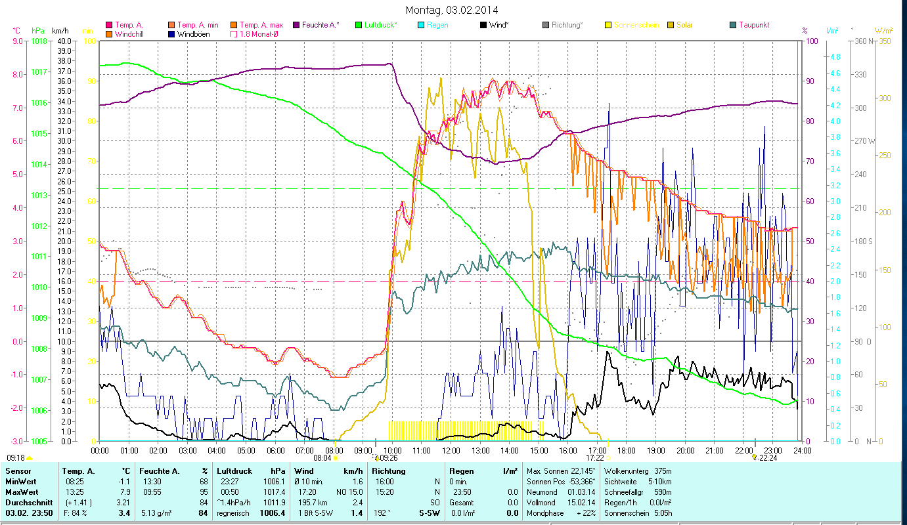The image size is (907, 525).
Task: Click the Max. Sonnen 22,145° entry
Action: pos(562,471)
